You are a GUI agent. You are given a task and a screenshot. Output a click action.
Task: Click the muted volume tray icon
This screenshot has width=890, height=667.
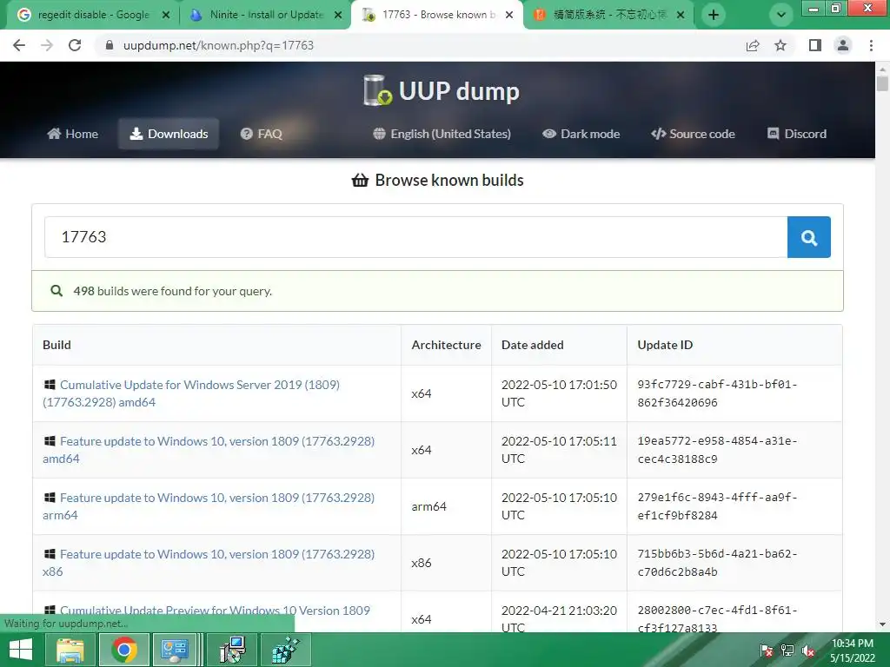coord(808,650)
